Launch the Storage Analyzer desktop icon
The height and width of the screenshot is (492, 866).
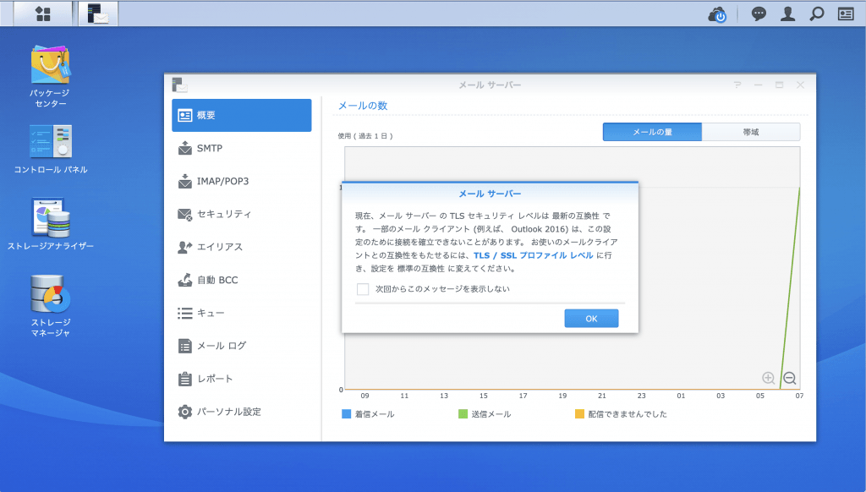tap(51, 218)
